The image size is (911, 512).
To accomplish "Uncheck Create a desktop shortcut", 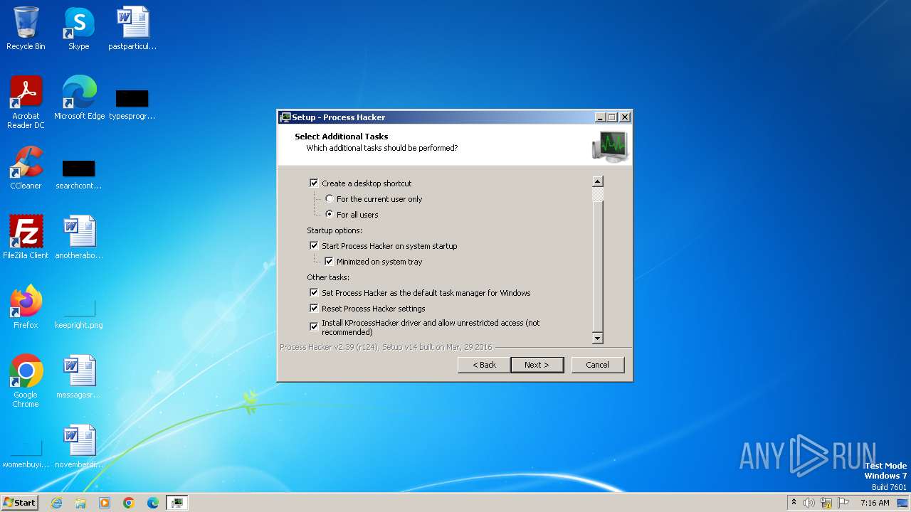I will pos(314,183).
